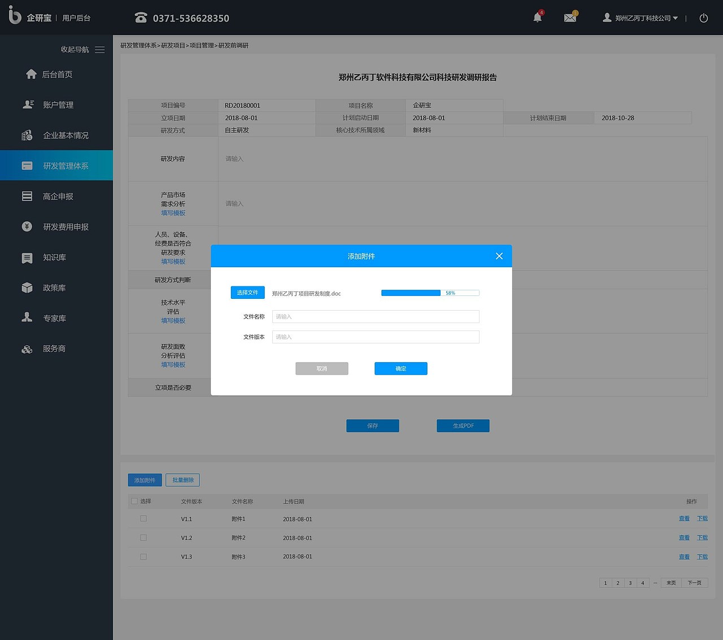
Task: Click the 政策库 cube icon
Action: click(27, 288)
